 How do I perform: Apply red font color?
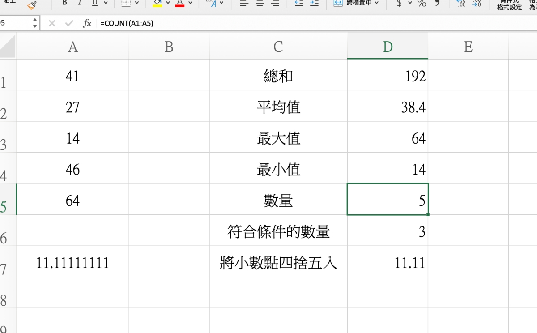pos(180,4)
